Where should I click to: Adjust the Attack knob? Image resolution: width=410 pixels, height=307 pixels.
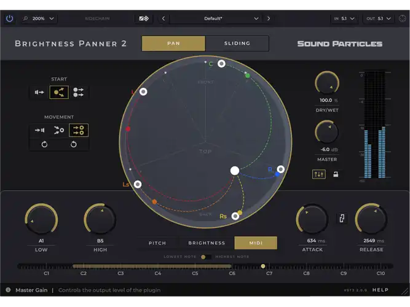(x=312, y=219)
